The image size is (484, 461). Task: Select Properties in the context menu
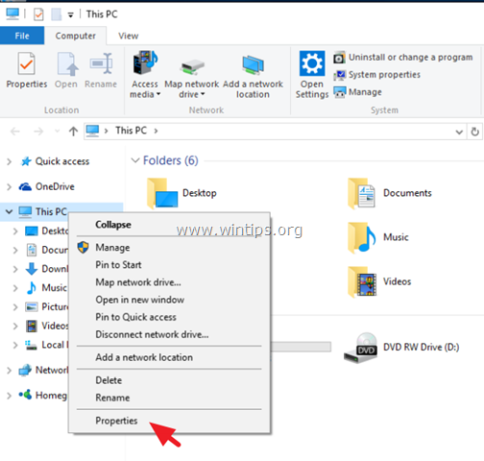(116, 421)
